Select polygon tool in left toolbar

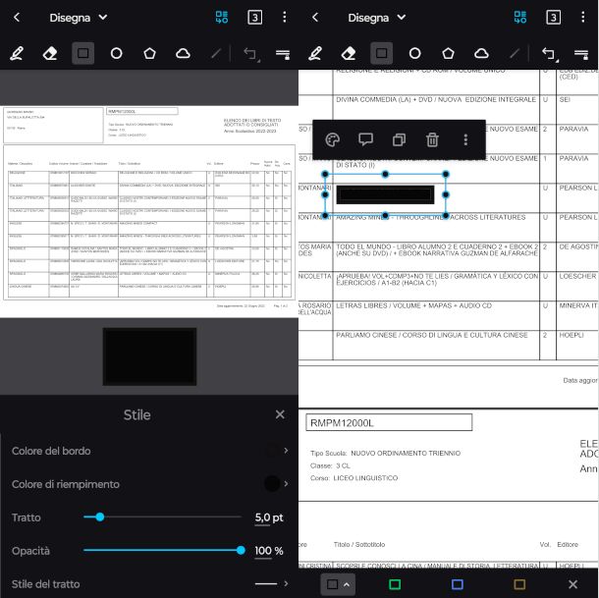tap(149, 53)
